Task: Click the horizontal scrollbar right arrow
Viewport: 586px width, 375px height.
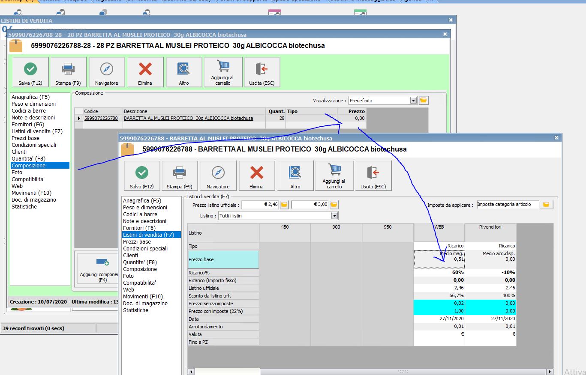Action: pyautogui.click(x=550, y=372)
